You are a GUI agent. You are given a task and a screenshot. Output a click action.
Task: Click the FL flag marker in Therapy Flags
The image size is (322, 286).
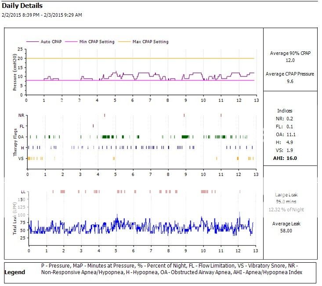[93, 126]
